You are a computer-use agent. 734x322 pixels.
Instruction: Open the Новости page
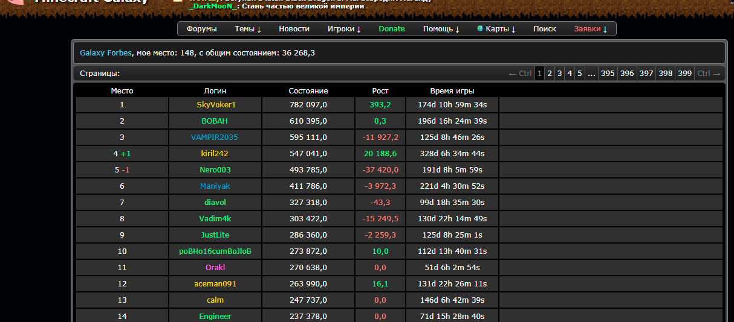tap(294, 29)
